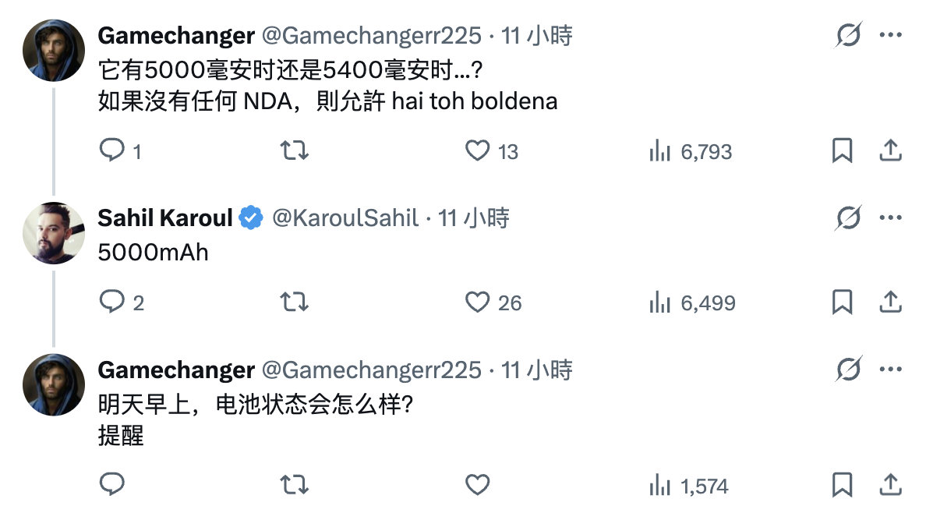Viewport: 926px width, 513px height.
Task: Bookmark the first Gamechanger tweet
Action: click(842, 150)
